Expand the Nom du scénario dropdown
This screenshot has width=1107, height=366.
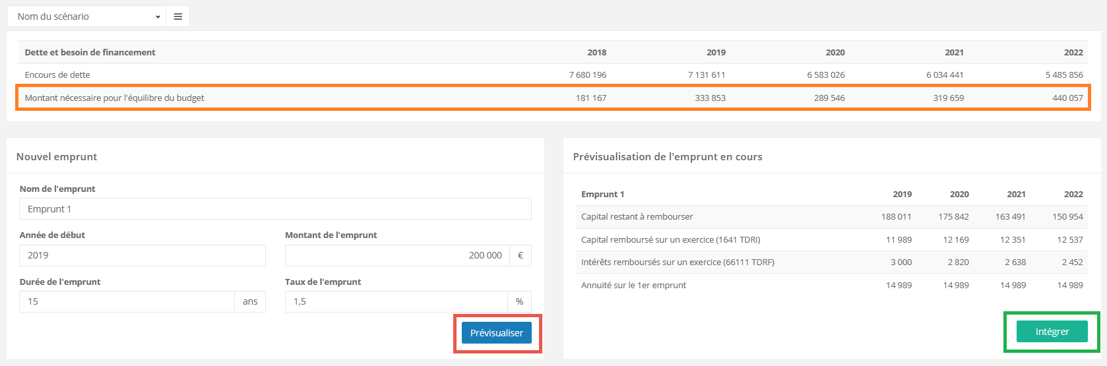pos(86,16)
